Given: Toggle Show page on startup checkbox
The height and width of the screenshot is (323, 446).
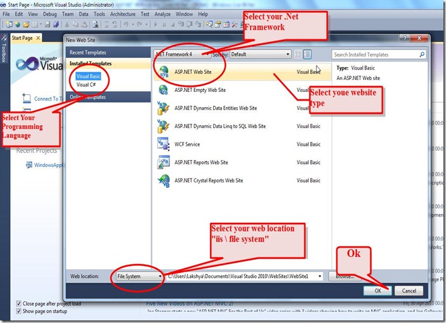Looking at the screenshot, I should 19,311.
